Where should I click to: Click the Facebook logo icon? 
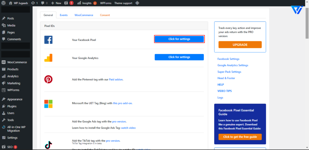point(48,40)
